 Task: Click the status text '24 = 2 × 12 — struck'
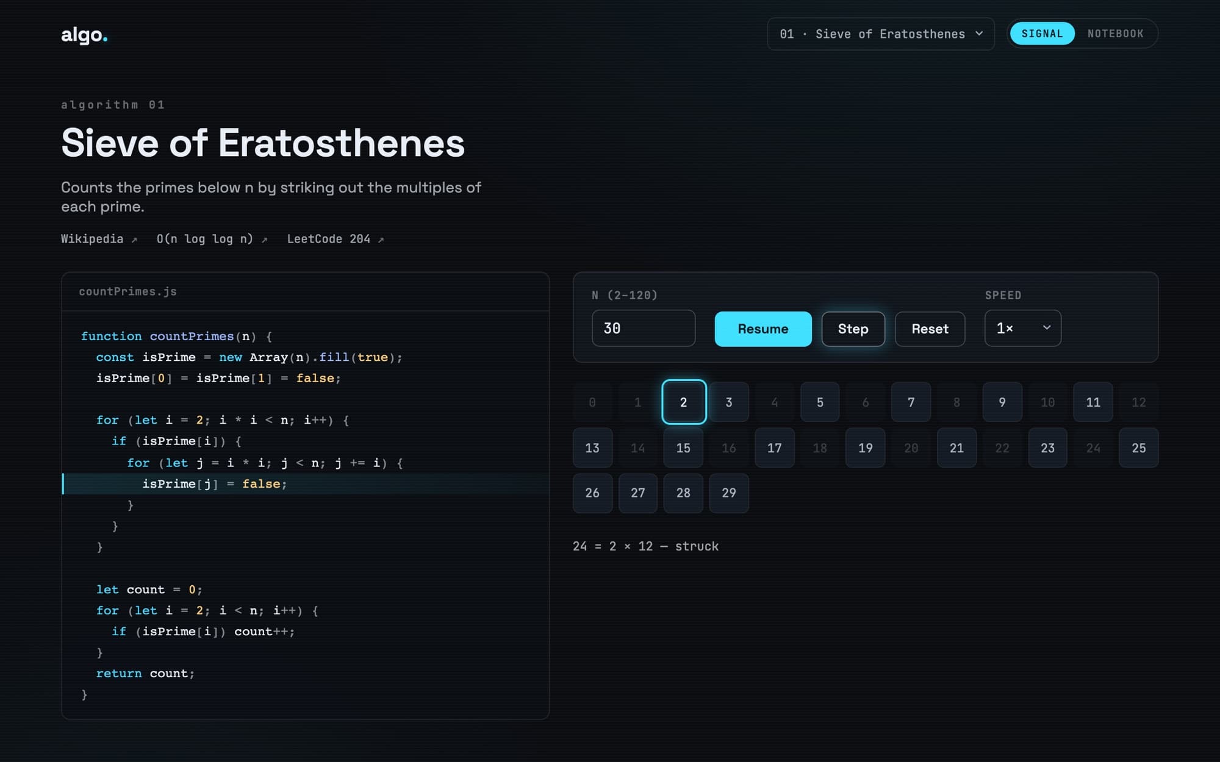point(645,546)
